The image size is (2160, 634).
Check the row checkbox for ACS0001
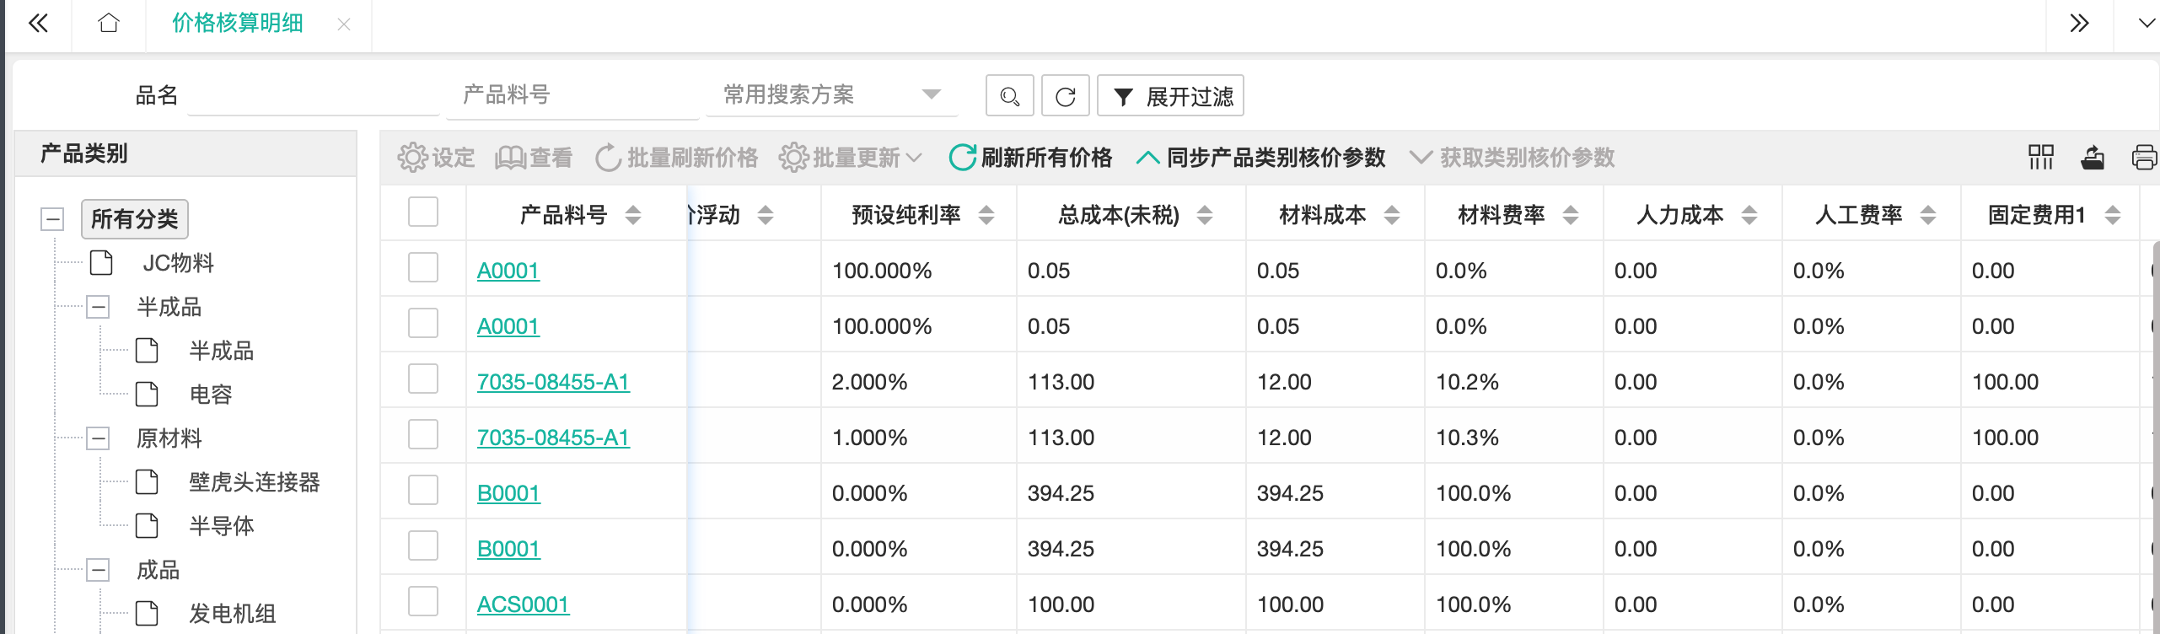point(423,602)
